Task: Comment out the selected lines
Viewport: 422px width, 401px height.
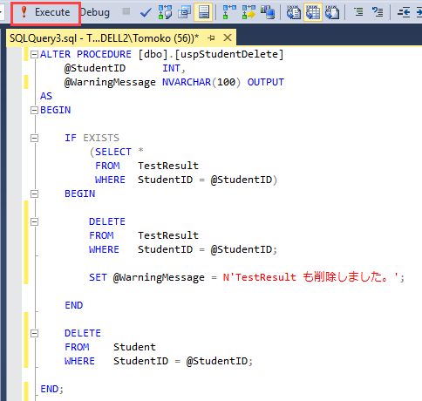Action: point(358,12)
